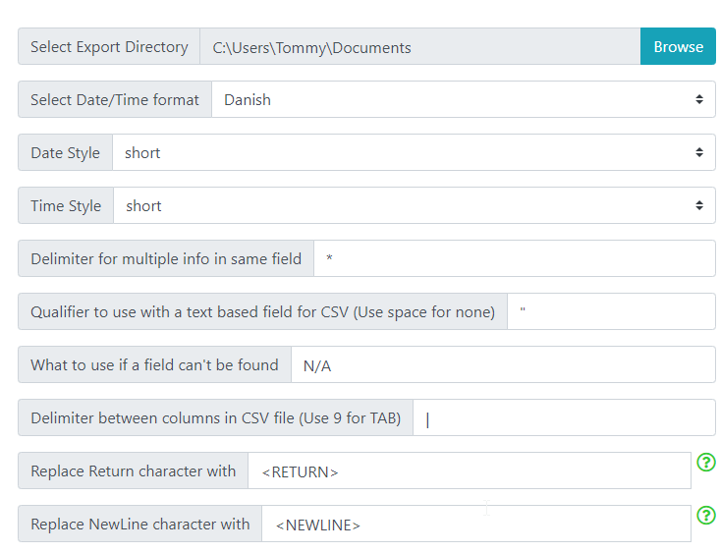This screenshot has height=553, width=720.
Task: Expand the Date Style dropdown
Action: [414, 152]
